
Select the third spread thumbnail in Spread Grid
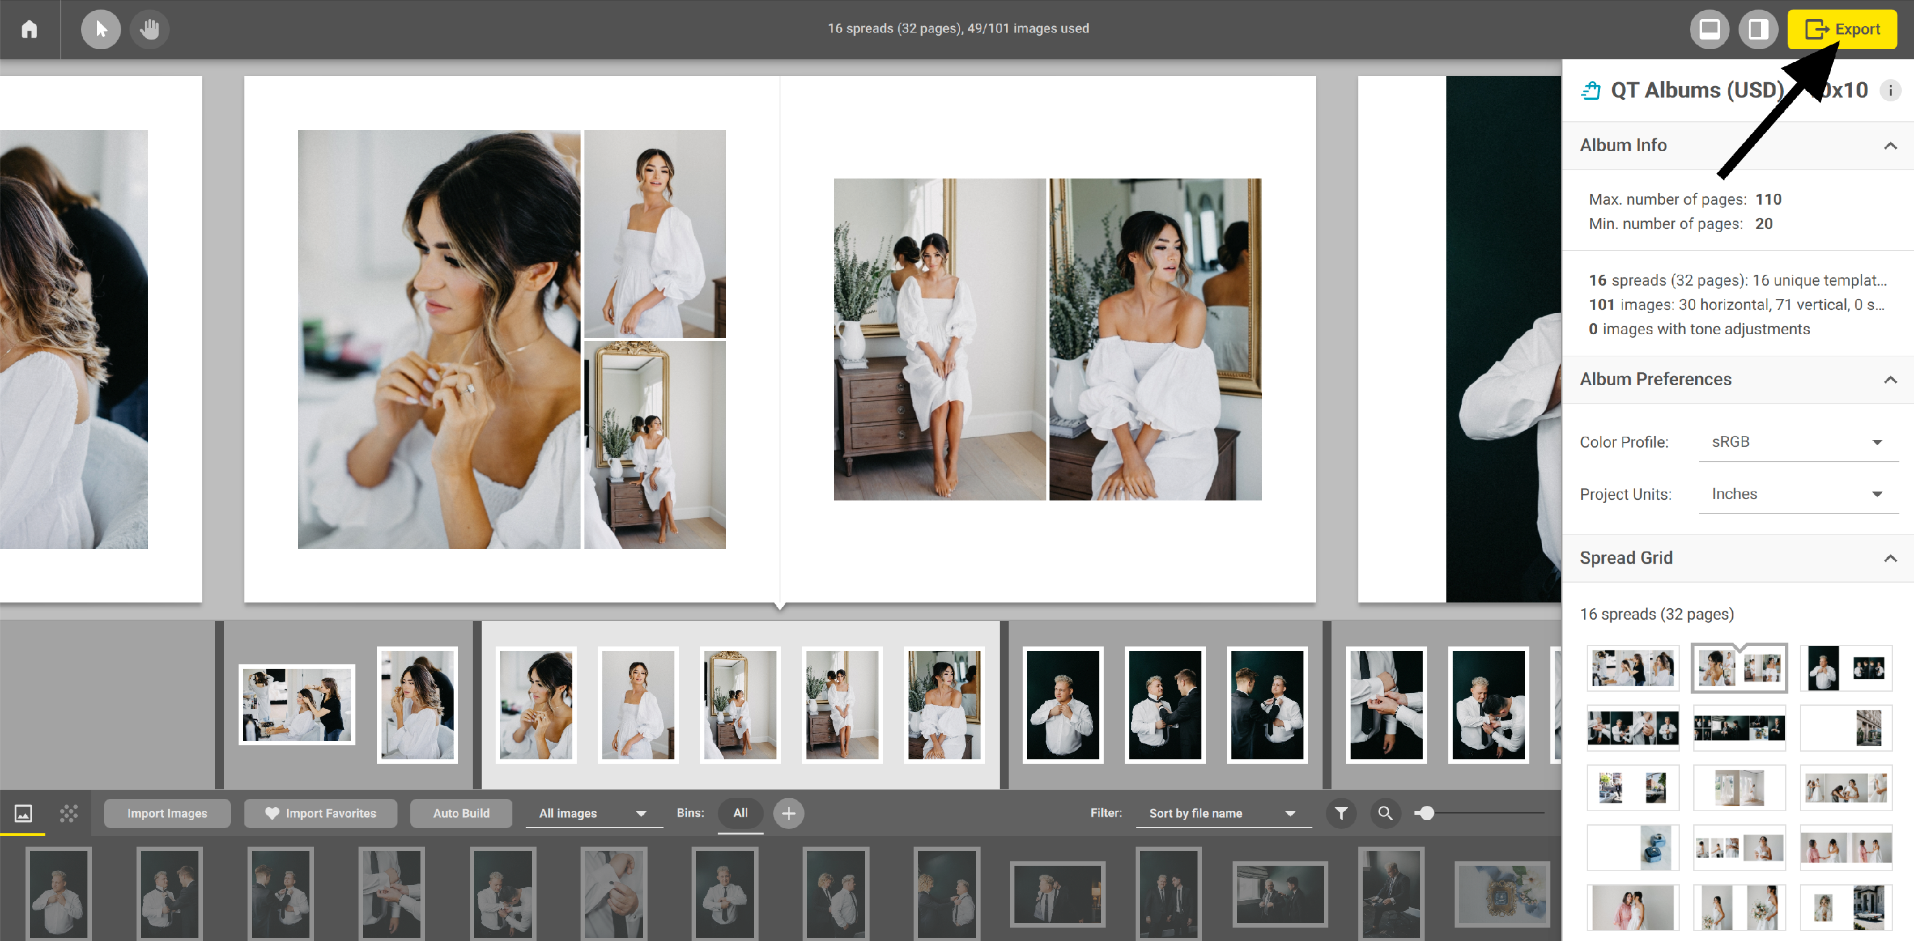pyautogui.click(x=1846, y=667)
